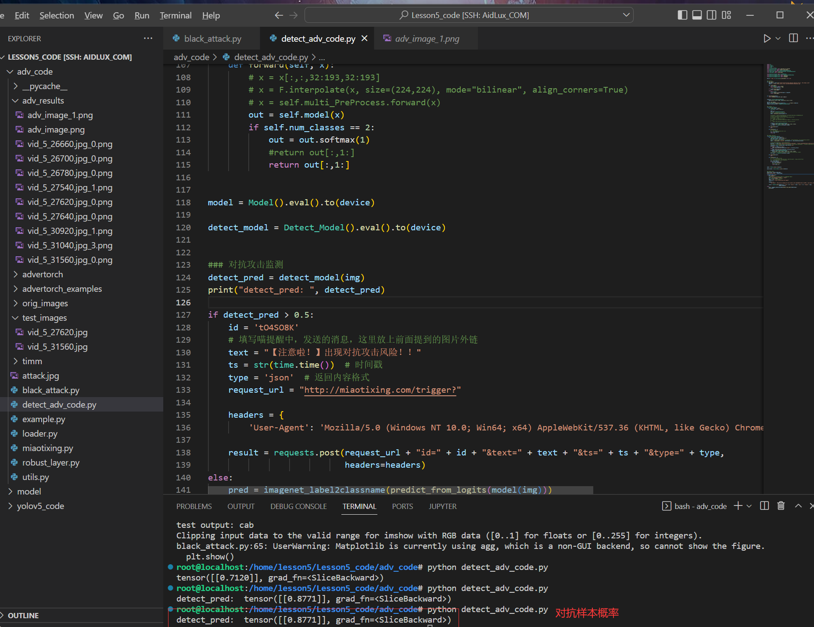Open example.py file
The height and width of the screenshot is (627, 814).
pos(82,419)
